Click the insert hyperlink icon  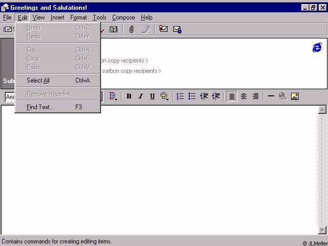pyautogui.click(x=283, y=96)
